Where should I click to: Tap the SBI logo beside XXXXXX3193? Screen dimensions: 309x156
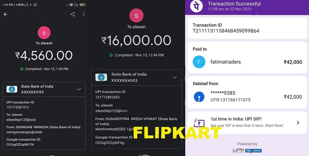(12, 89)
